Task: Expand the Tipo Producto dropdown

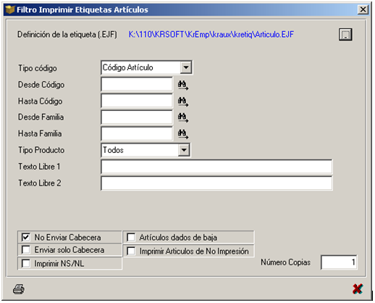Action: 184,150
